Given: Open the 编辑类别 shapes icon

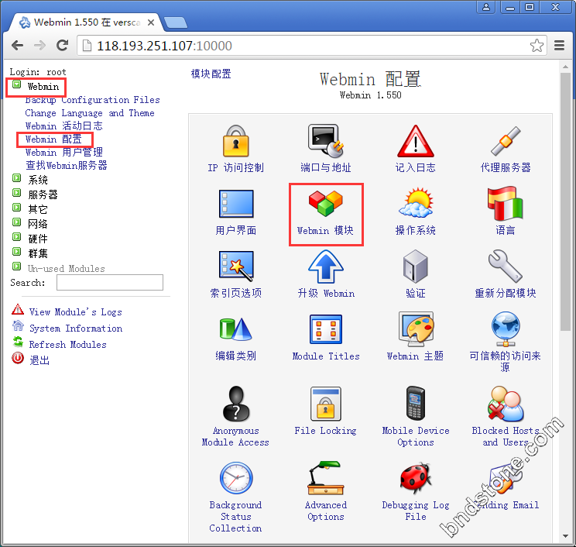Looking at the screenshot, I should click(236, 329).
